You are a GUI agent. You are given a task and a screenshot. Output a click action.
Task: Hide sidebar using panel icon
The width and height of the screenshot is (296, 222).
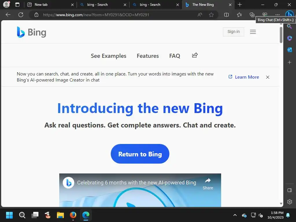pos(289,190)
